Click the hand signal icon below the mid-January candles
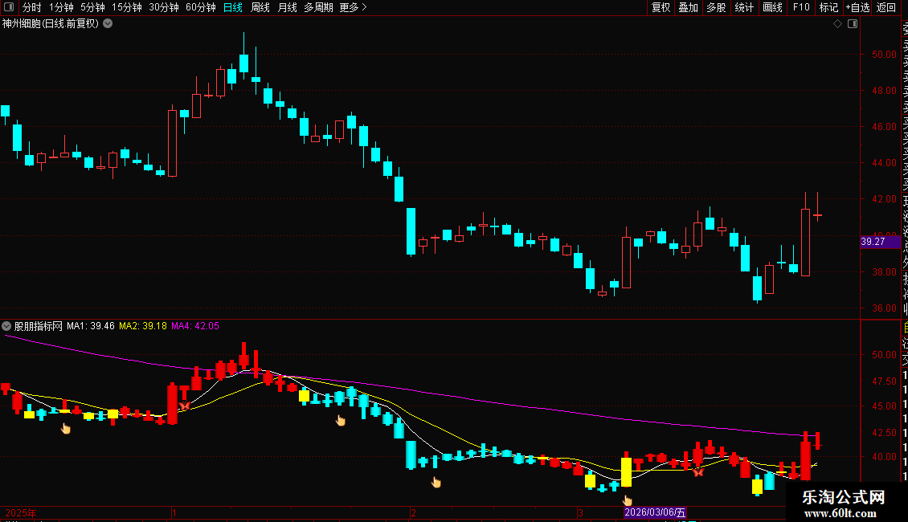The height and width of the screenshot is (522, 908). click(341, 420)
